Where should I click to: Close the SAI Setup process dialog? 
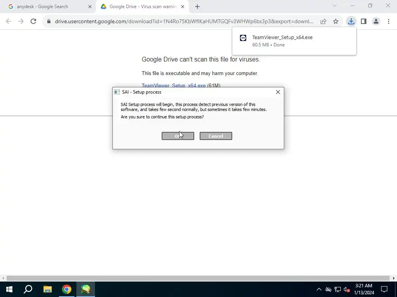click(278, 92)
